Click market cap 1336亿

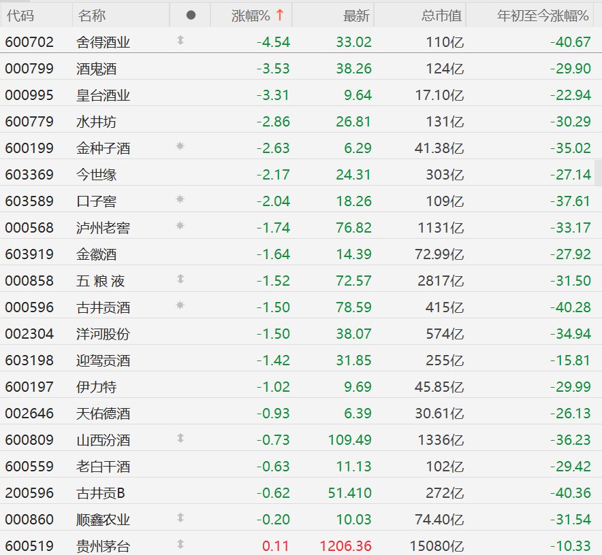coord(441,439)
